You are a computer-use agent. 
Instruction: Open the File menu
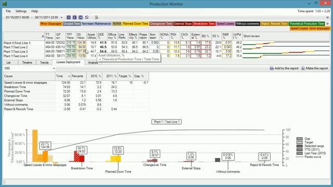tap(8, 11)
